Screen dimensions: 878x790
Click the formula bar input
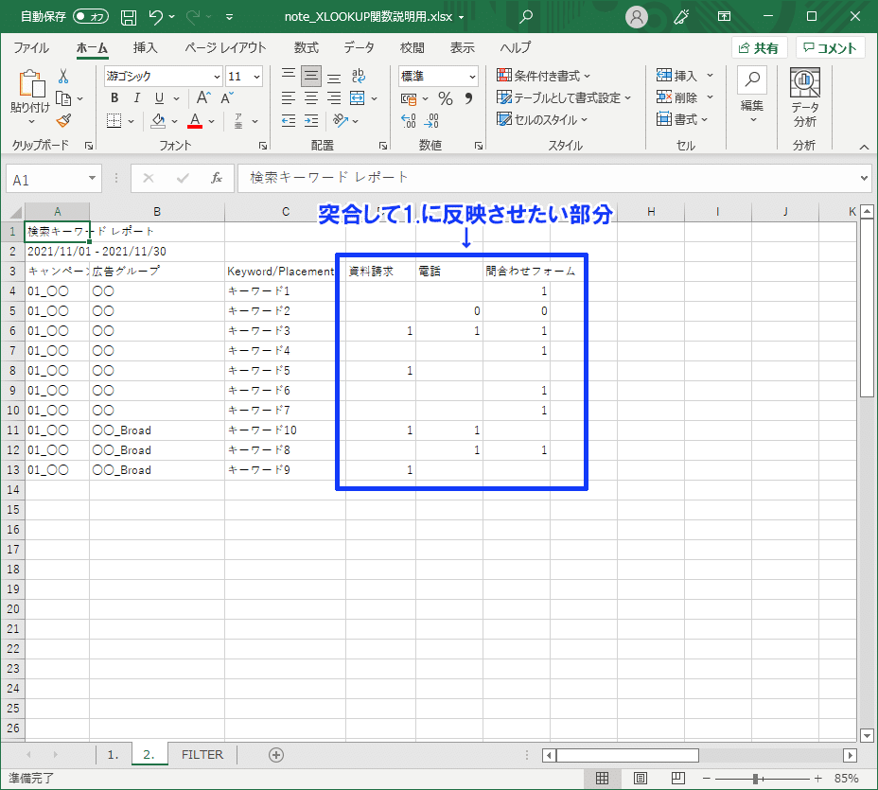pos(549,178)
